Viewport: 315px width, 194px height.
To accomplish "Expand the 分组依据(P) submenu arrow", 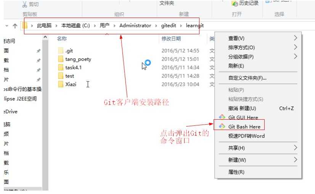I will 295,56.
